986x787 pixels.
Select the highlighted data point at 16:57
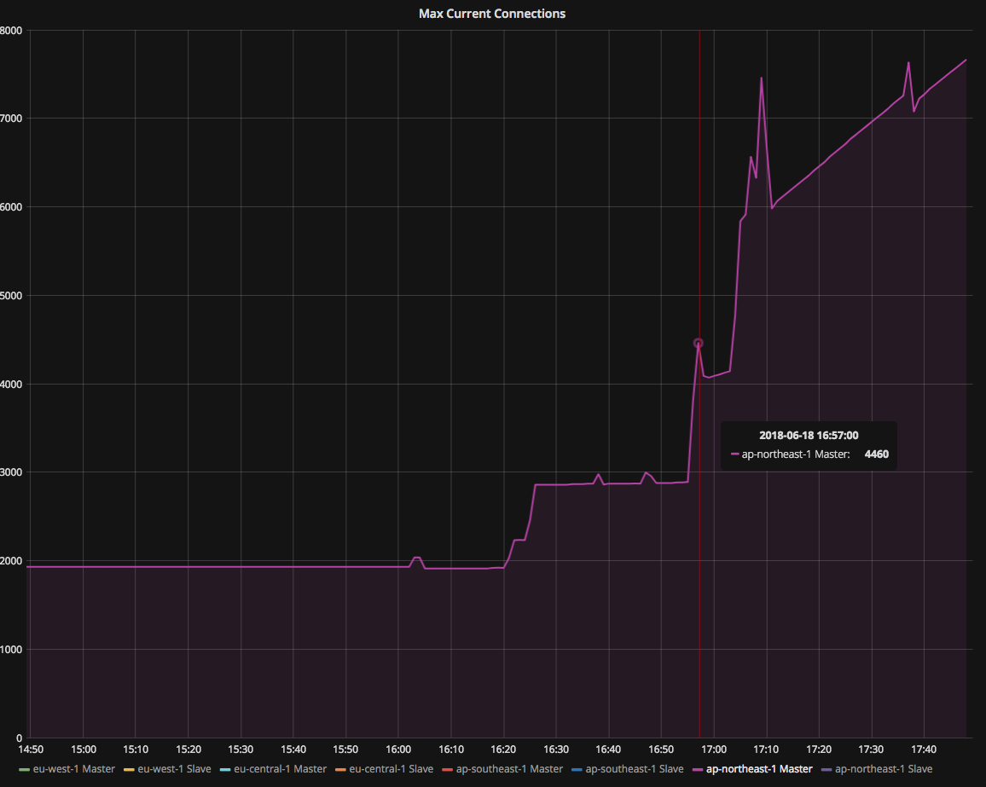click(699, 343)
